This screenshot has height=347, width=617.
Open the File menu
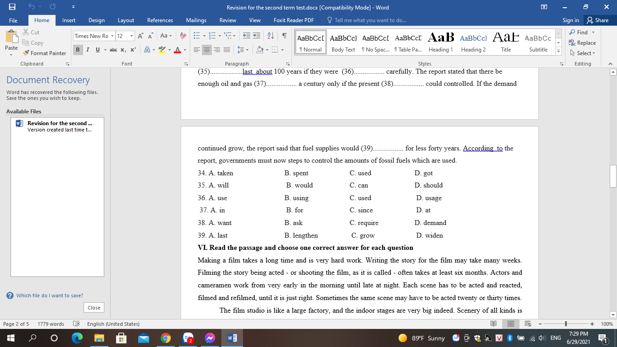pos(13,20)
